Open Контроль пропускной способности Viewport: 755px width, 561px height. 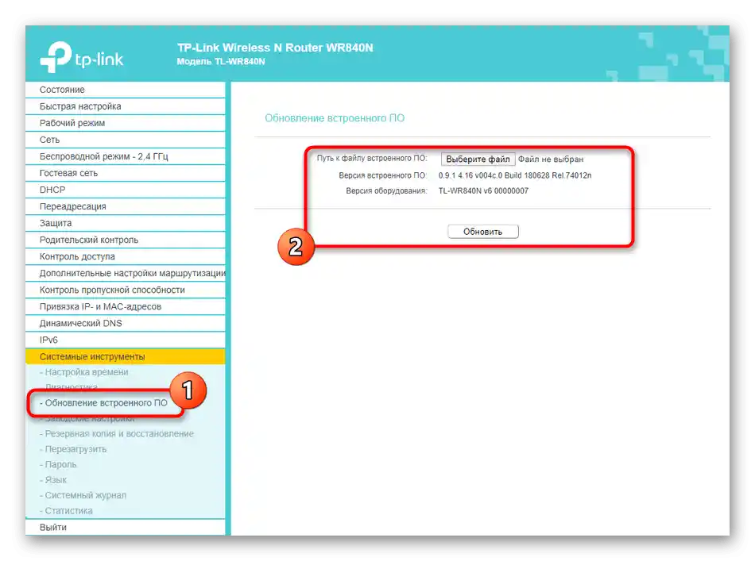click(126, 290)
